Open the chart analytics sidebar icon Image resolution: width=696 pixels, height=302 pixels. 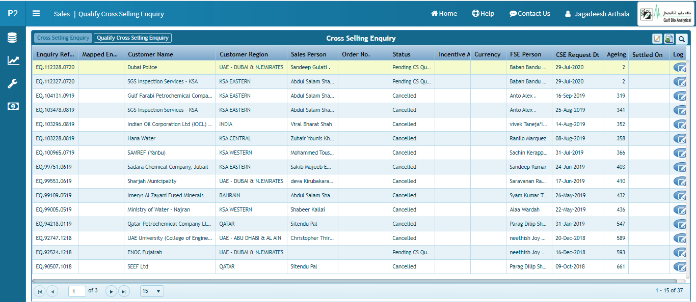pos(13,61)
